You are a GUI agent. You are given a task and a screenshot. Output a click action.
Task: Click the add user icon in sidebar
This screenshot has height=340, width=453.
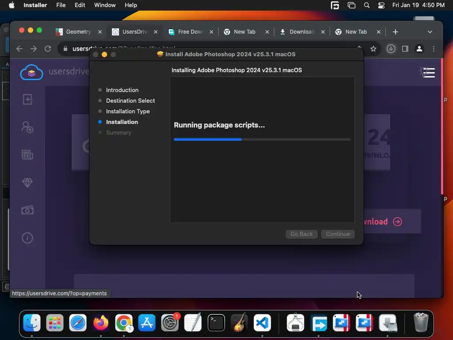27,127
